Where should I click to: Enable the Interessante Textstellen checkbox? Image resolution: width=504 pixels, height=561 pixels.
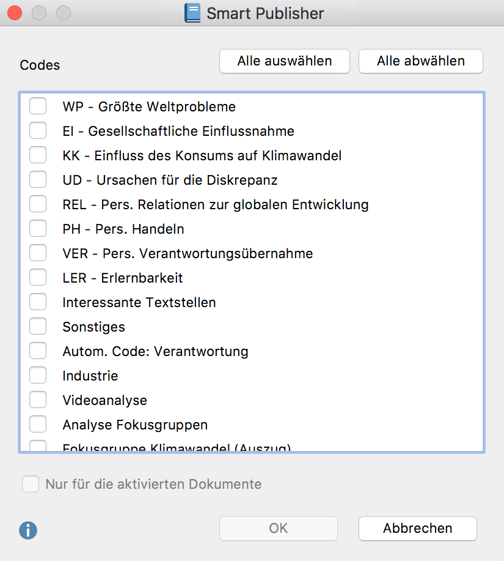point(38,302)
